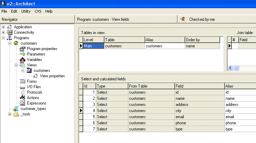Click the customer_types program icon

tap(16, 109)
